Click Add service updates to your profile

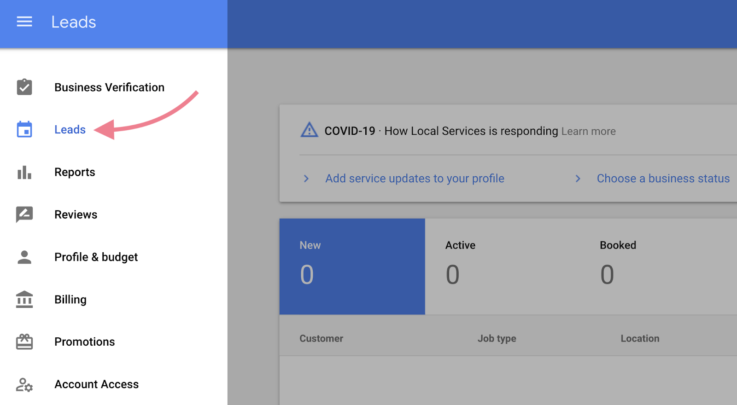tap(415, 179)
